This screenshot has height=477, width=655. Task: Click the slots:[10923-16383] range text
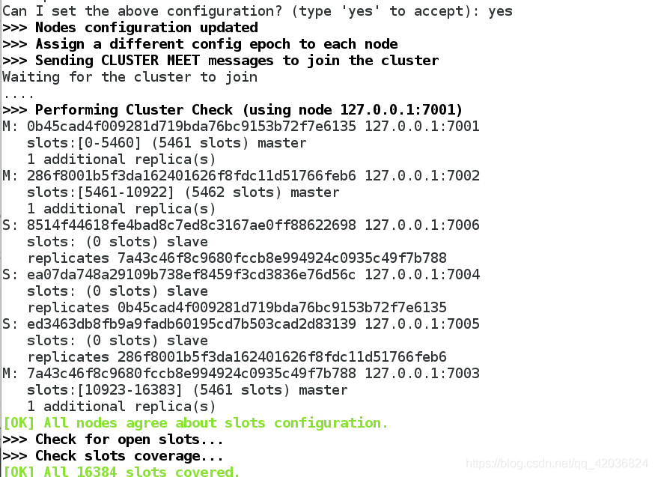point(105,389)
